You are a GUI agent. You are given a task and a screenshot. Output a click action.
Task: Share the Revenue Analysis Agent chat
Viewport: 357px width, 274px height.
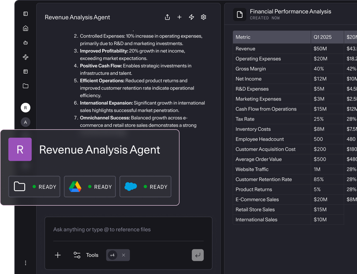pos(168,17)
